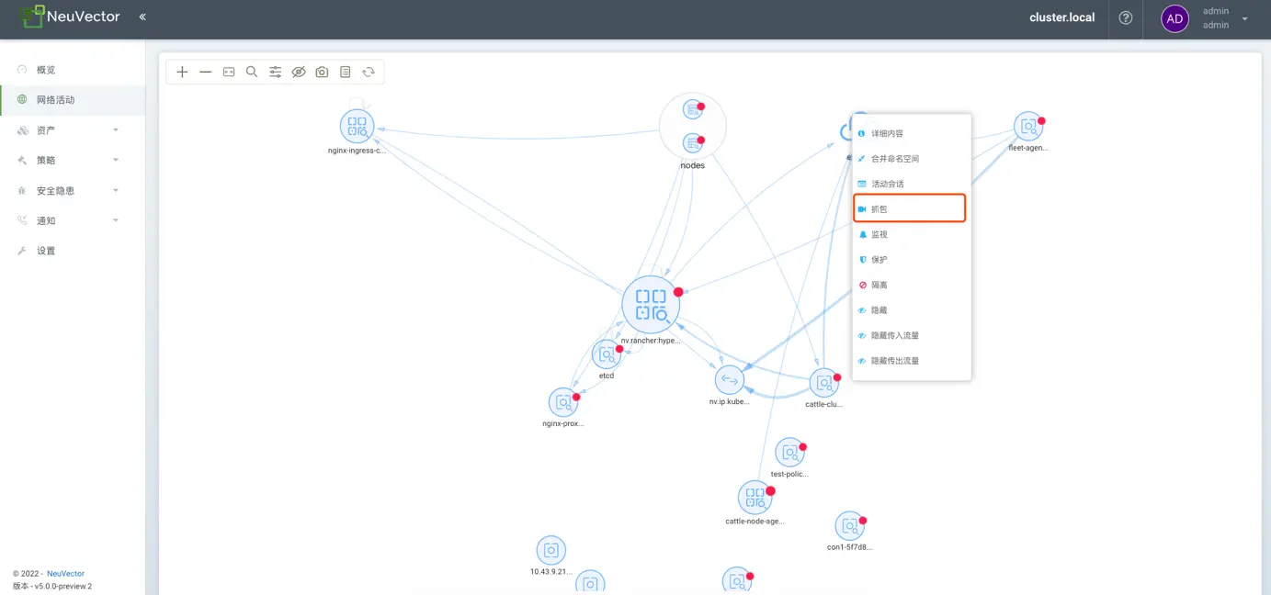Click the nv.rancher:hype node in graph
1271x595 pixels.
651,305
